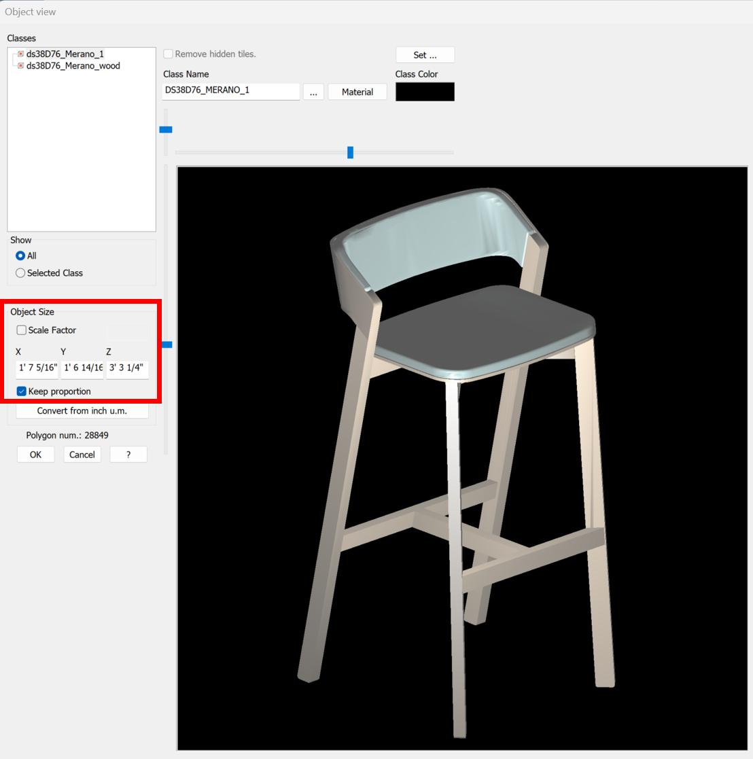
Task: Click the '?' help button
Action: coord(128,454)
